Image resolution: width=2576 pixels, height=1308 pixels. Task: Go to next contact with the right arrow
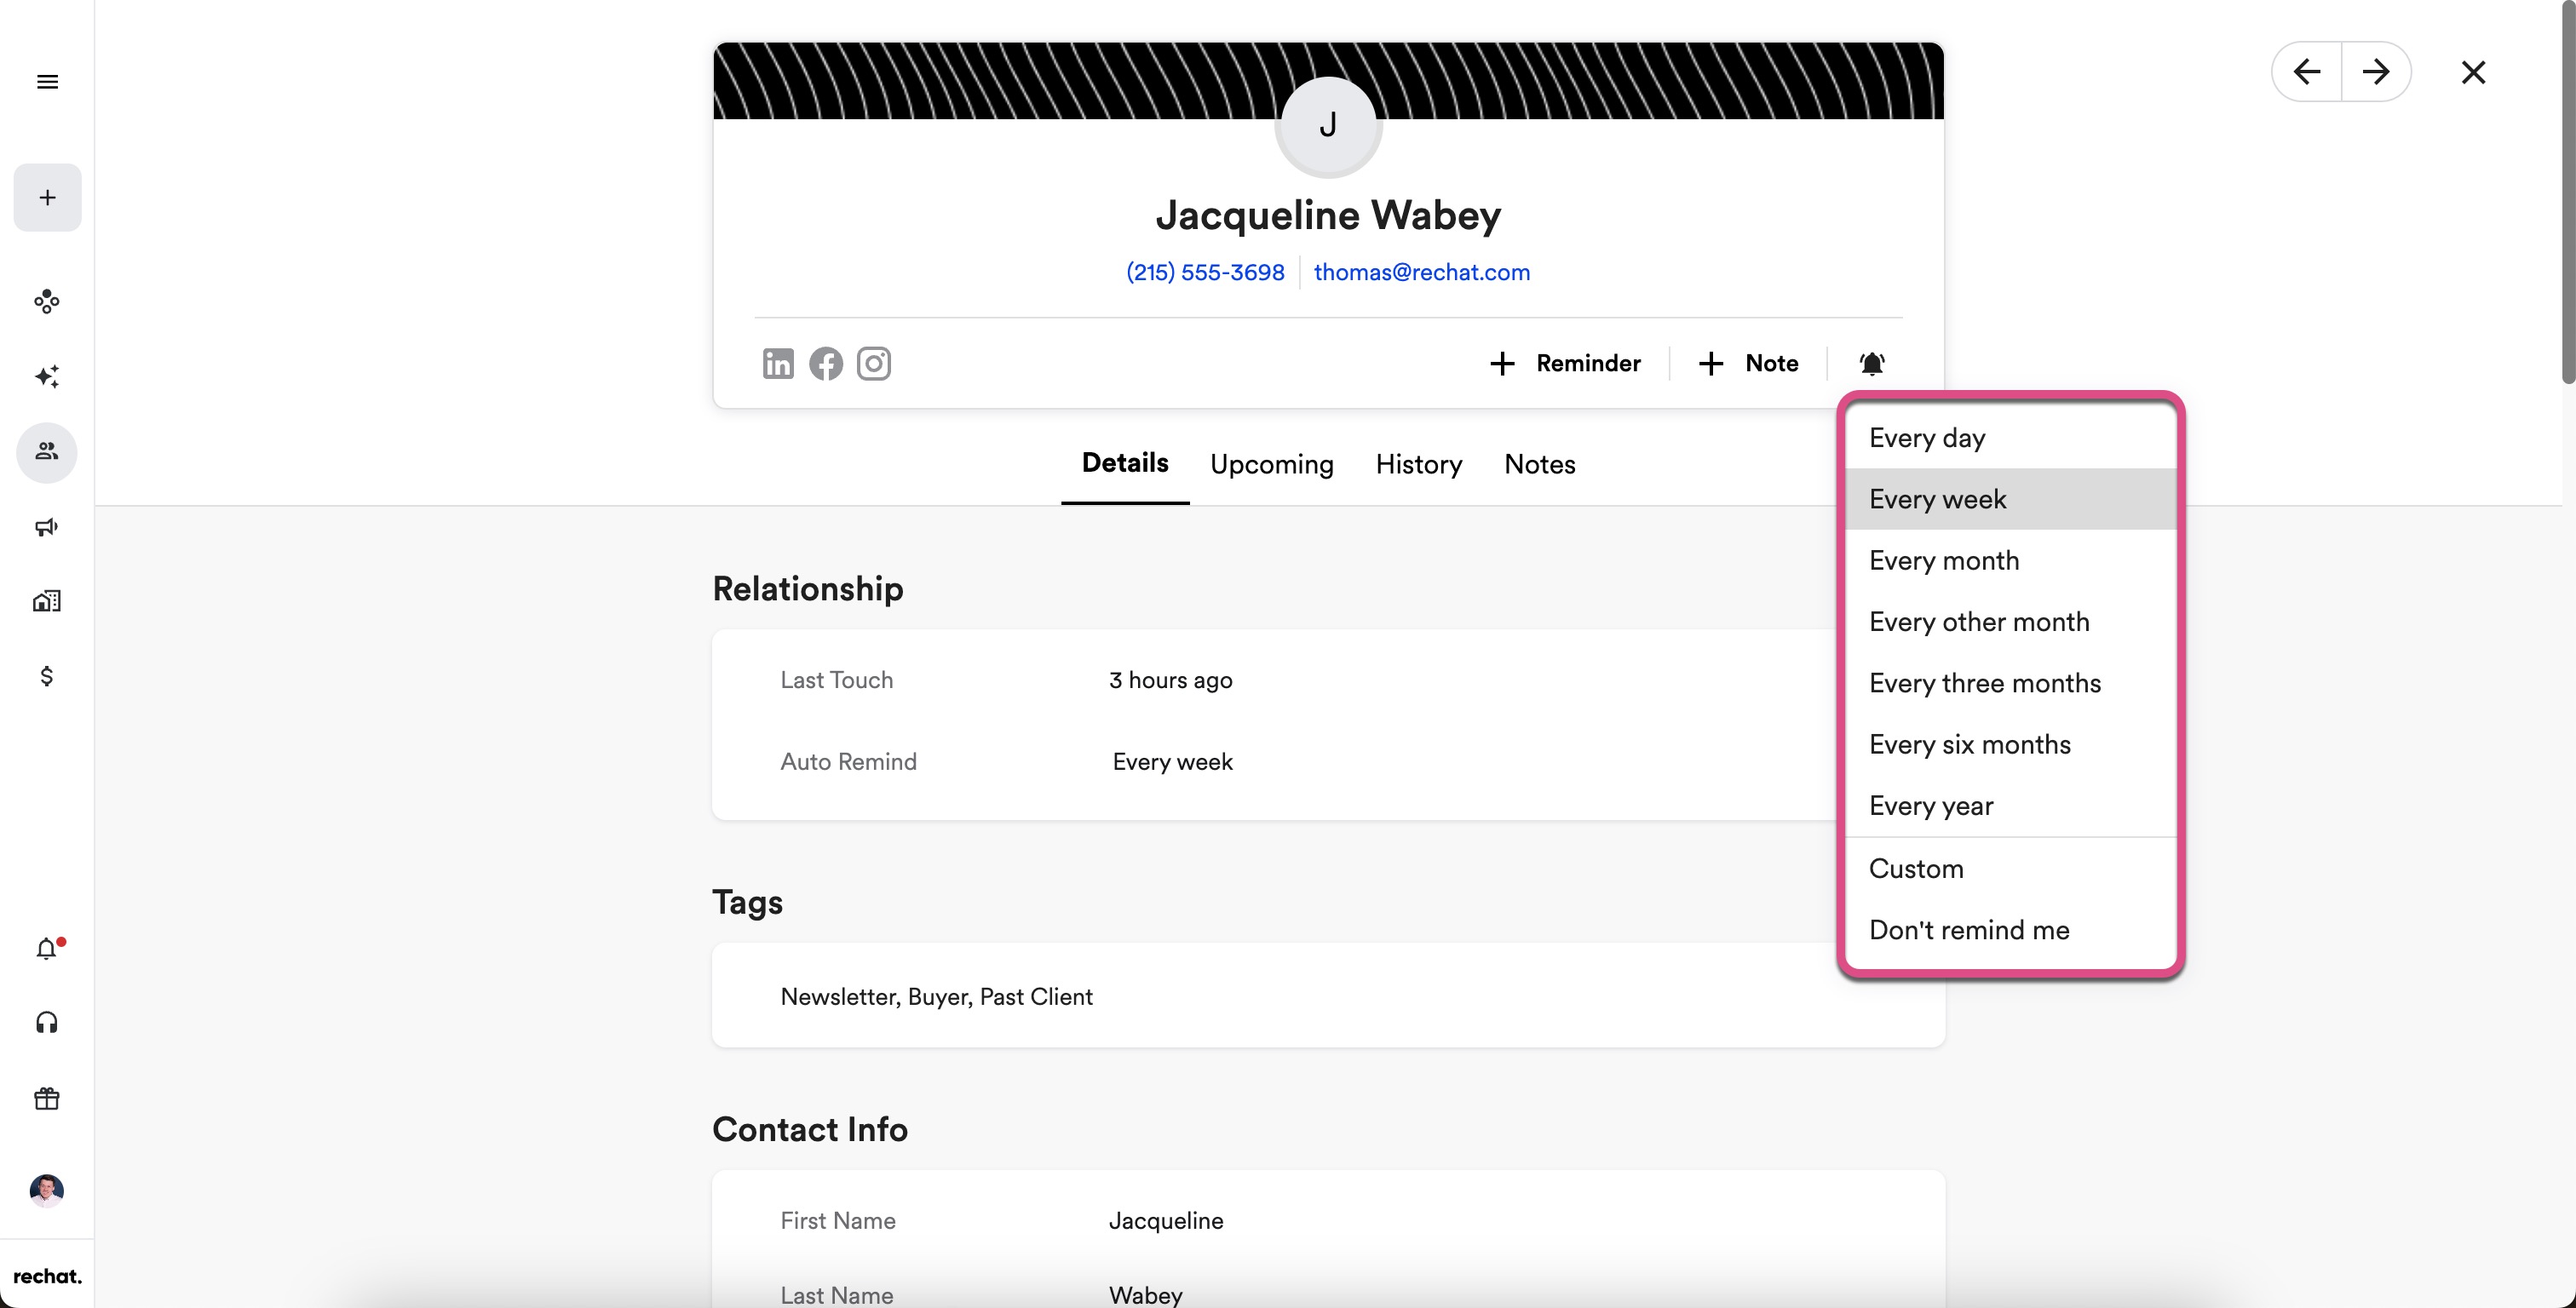point(2375,72)
